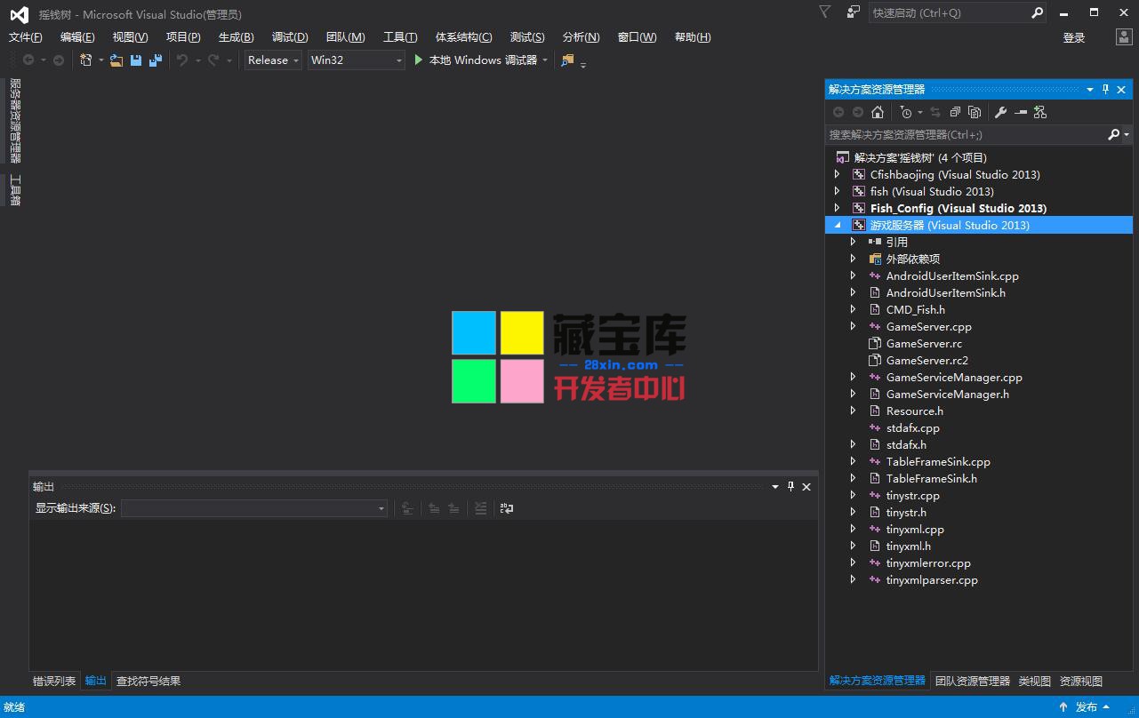Click the Navigate Forward toolbar icon
The image size is (1139, 718).
[x=59, y=60]
